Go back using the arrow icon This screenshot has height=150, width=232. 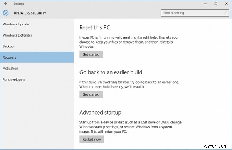pyautogui.click(x=6, y=4)
